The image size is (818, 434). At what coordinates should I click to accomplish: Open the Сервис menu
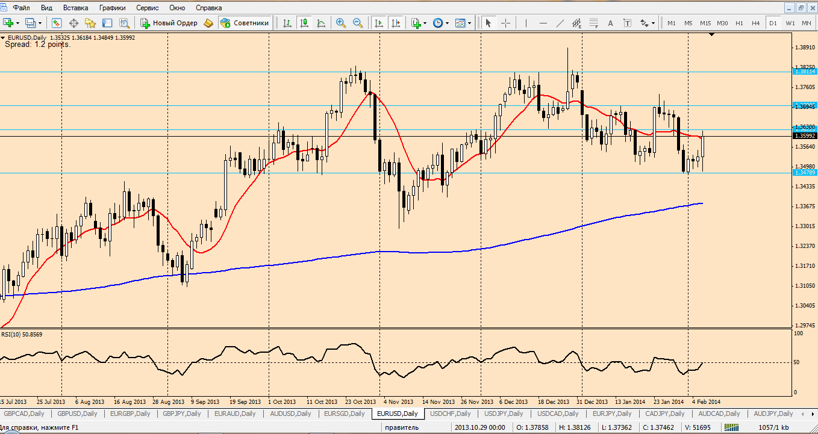point(148,8)
